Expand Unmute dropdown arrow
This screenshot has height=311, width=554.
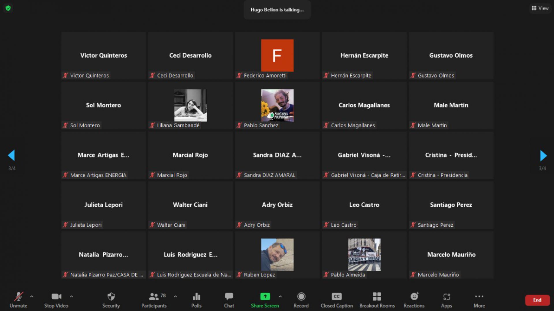click(x=30, y=297)
